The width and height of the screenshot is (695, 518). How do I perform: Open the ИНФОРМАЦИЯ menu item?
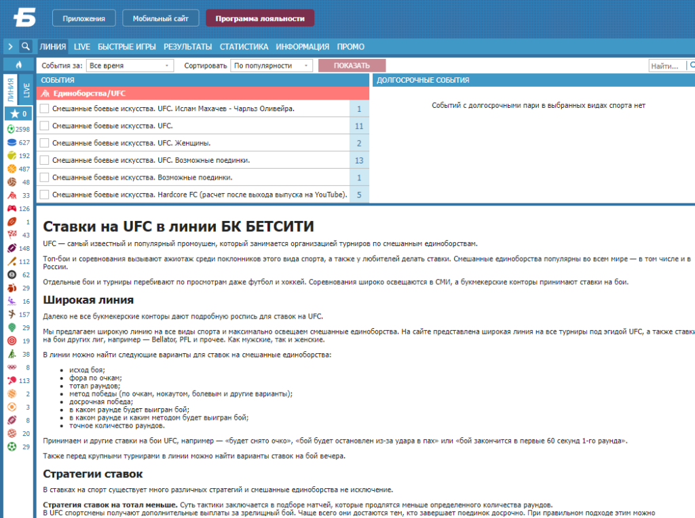pyautogui.click(x=302, y=47)
